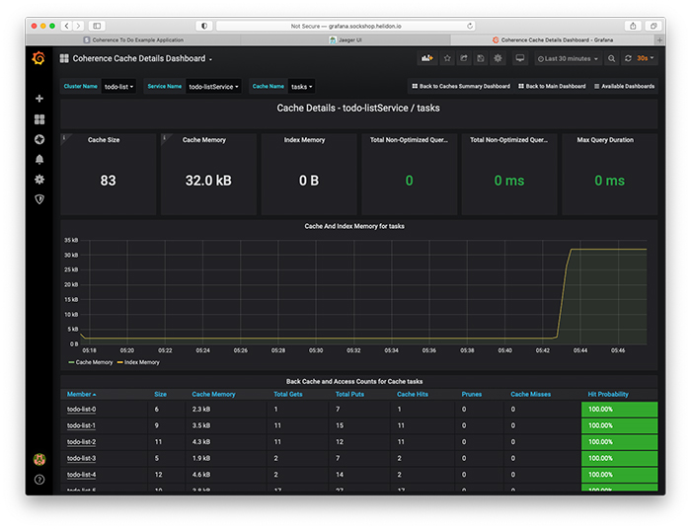Open the Last 30 minutes time picker

[568, 58]
